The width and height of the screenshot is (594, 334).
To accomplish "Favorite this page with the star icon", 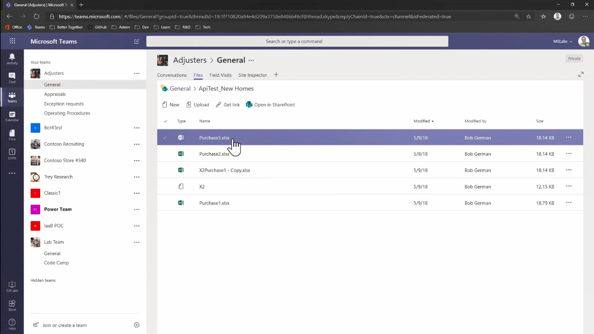I will [528, 17].
